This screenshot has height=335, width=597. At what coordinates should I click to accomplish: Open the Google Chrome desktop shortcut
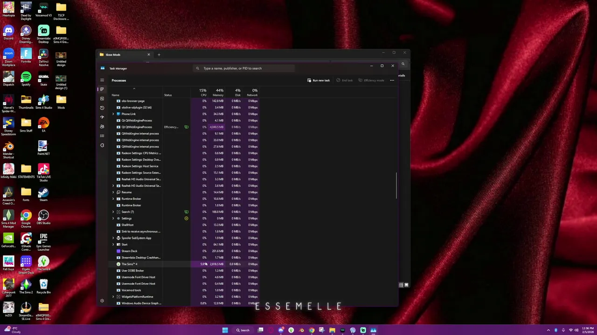pos(26,219)
